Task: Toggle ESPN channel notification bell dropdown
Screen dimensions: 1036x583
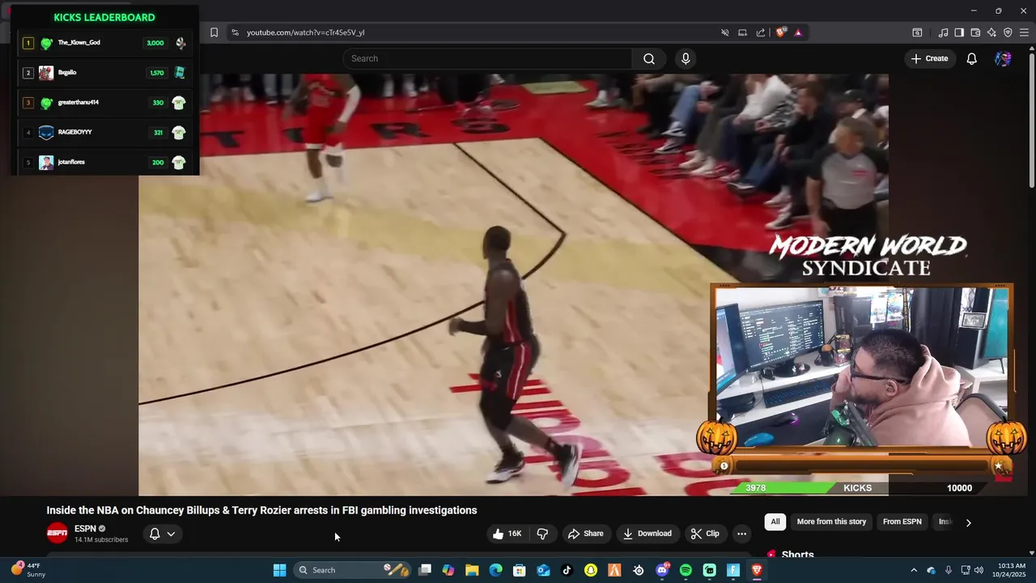Action: pos(162,534)
